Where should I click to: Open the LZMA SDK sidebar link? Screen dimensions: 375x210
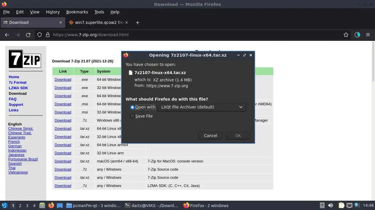pyautogui.click(x=18, y=88)
